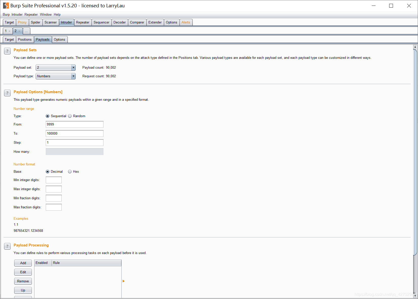
Task: Add new Intruder tab with ellipsis
Action: tap(26, 31)
